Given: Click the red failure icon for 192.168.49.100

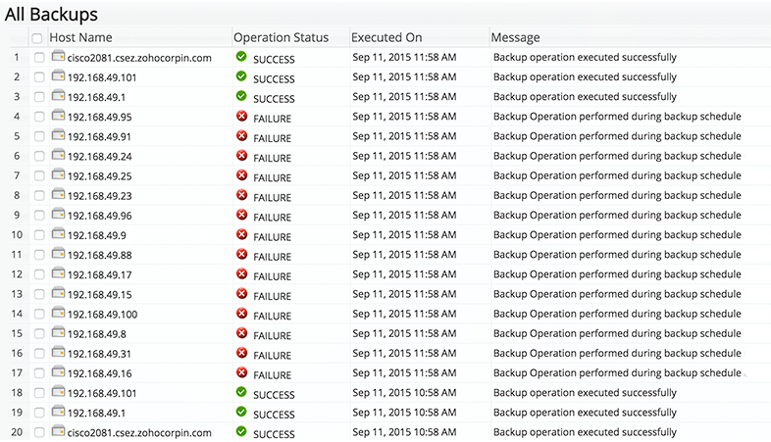Looking at the screenshot, I should tap(241, 314).
